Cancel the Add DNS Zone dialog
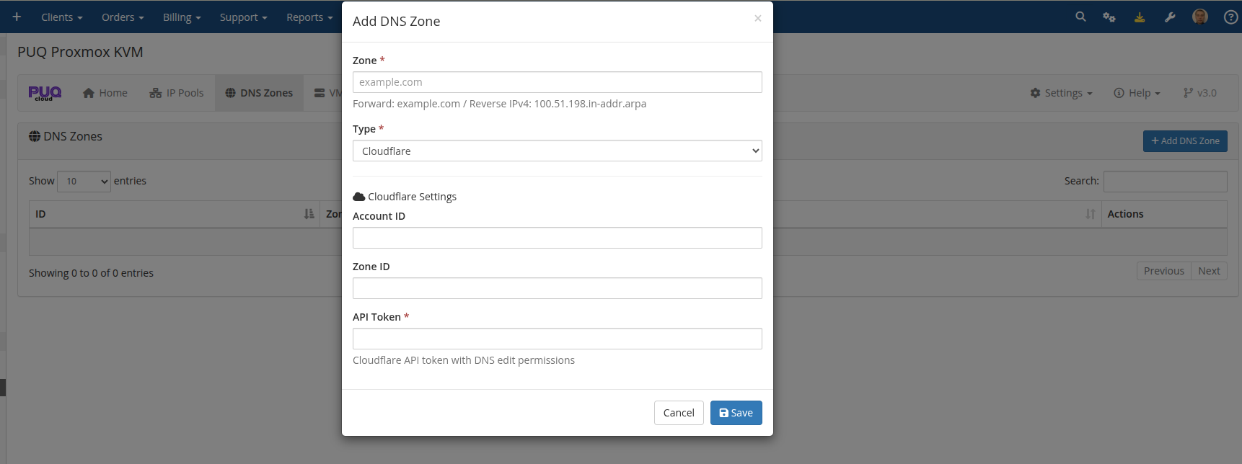This screenshot has width=1242, height=464. (x=679, y=412)
